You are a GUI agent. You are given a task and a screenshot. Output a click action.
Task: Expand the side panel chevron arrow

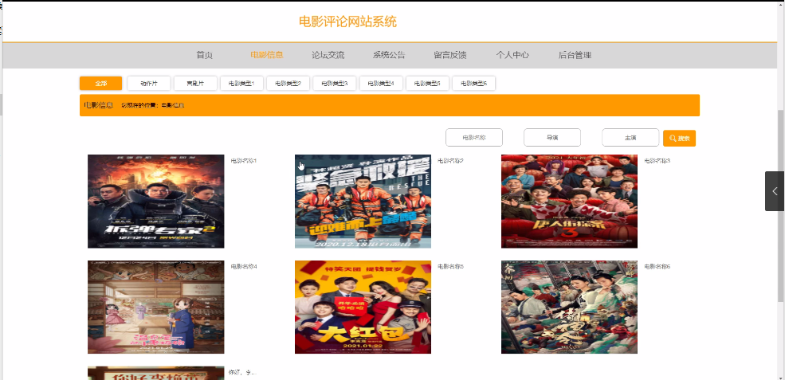coord(775,190)
